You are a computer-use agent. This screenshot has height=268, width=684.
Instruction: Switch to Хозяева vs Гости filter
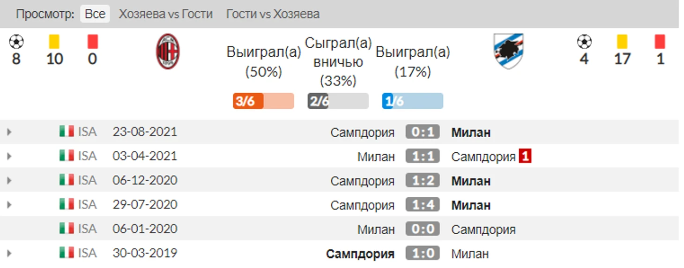[166, 14]
